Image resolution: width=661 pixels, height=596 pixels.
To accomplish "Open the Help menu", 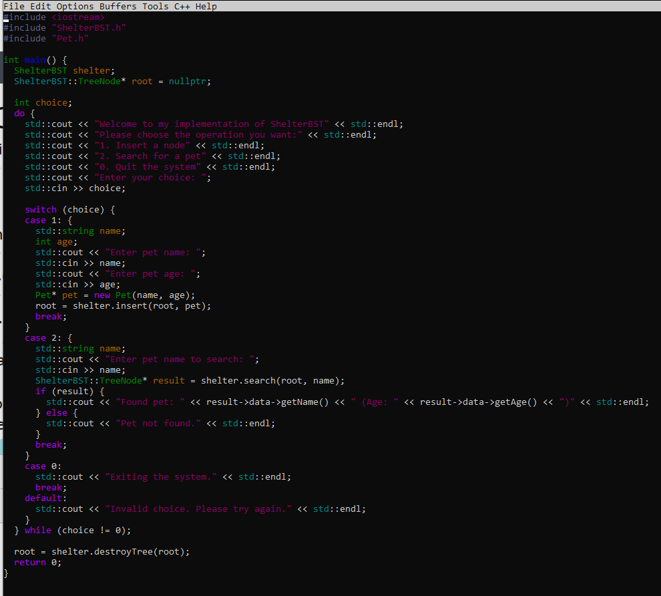I will click(206, 6).
